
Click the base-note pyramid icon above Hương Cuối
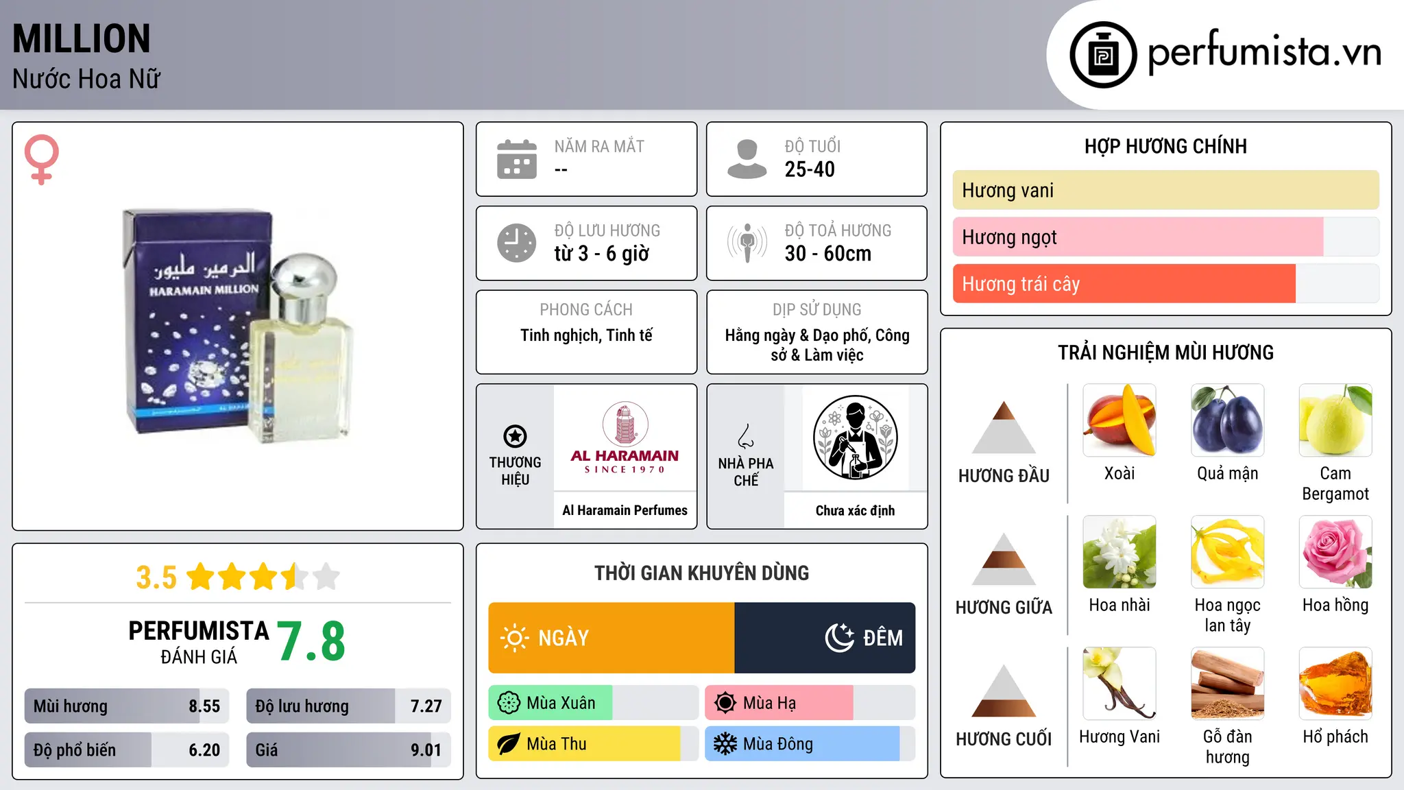coord(1004,691)
